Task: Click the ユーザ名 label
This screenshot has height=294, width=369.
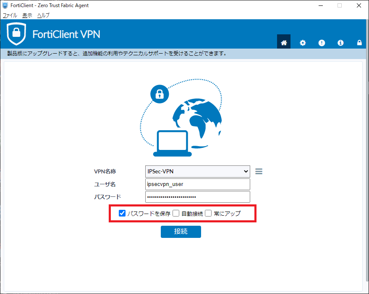Action: (105, 184)
